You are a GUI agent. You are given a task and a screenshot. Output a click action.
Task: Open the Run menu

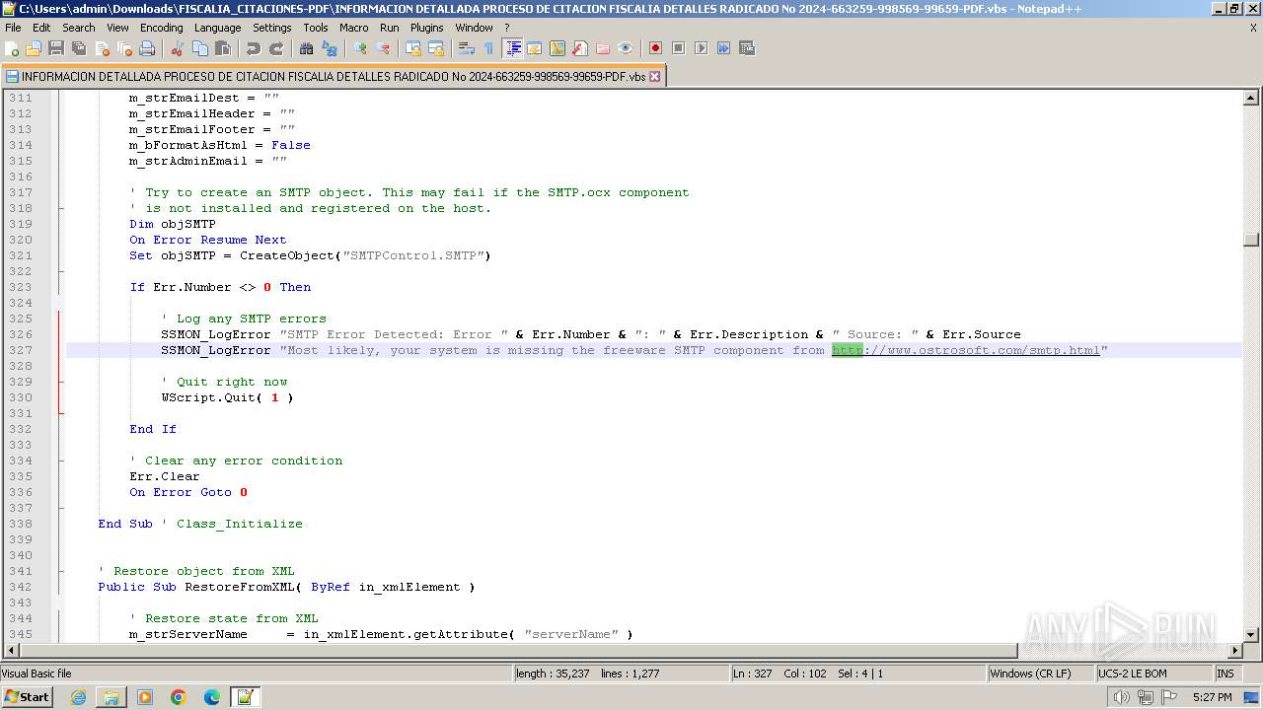pyautogui.click(x=390, y=28)
